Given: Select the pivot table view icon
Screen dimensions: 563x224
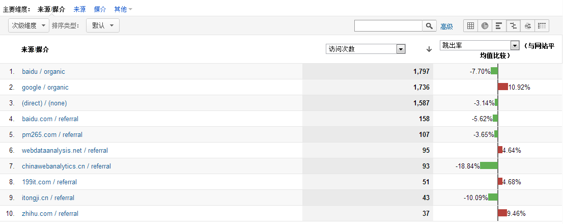Looking at the screenshot, I should click(x=542, y=25).
